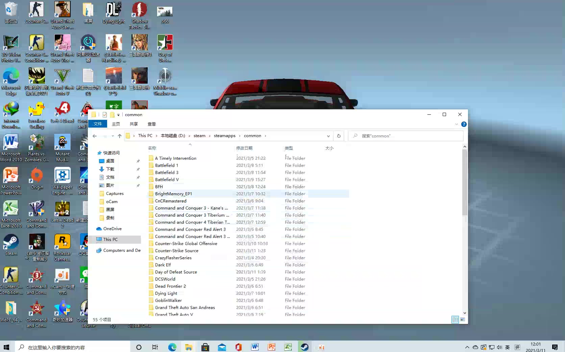565x352 pixels.
Task: Open Origin desktop shortcut
Action: pyautogui.click(x=36, y=179)
